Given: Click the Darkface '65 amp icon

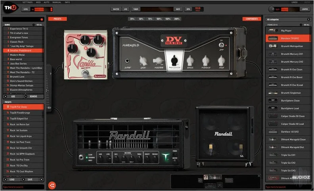Looking at the screenshot, I should 273,132.
